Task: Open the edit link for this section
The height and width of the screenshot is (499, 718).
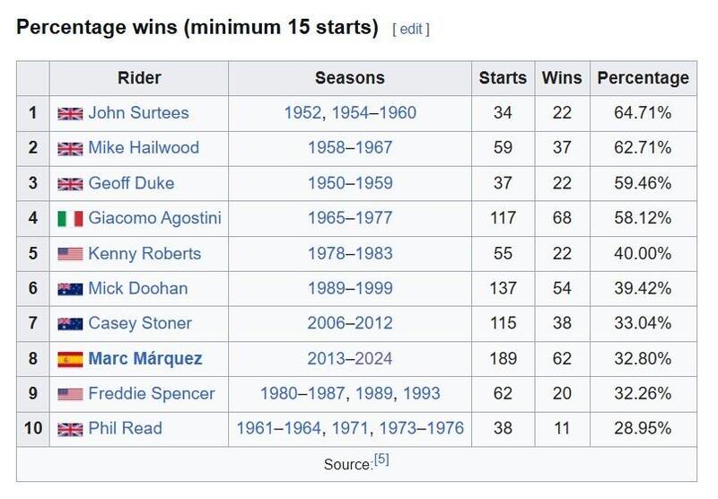Action: click(x=410, y=29)
